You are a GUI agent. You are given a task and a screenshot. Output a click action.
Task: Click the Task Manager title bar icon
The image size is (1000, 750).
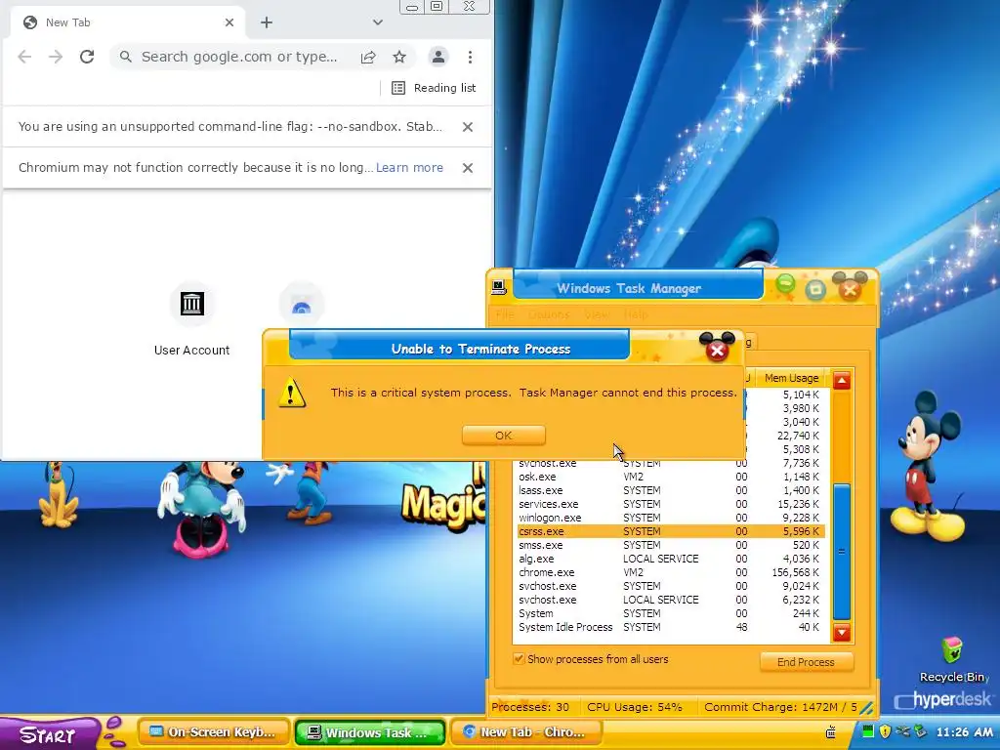(499, 288)
